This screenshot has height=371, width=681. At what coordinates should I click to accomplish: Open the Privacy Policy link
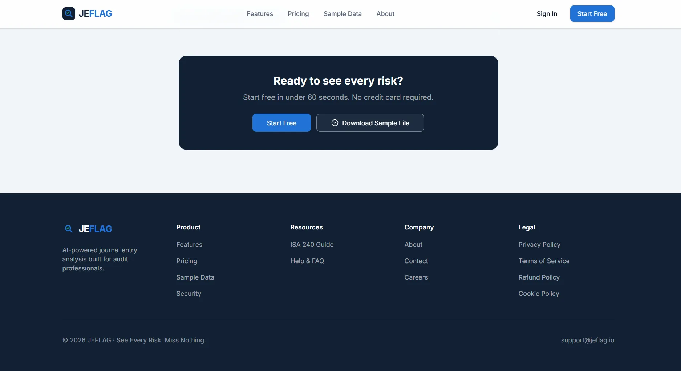(x=539, y=245)
